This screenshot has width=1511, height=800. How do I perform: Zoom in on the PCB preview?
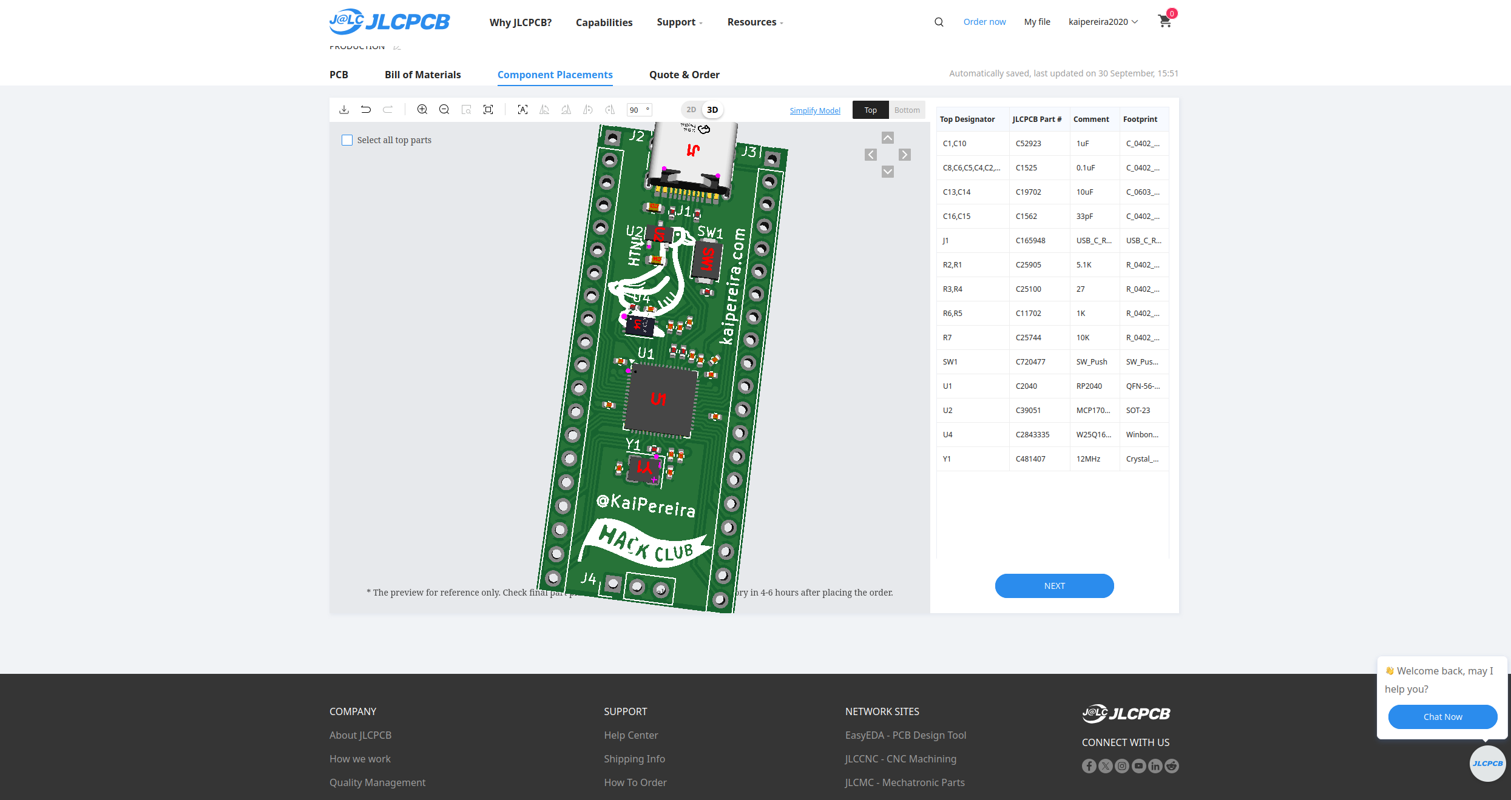pos(422,110)
